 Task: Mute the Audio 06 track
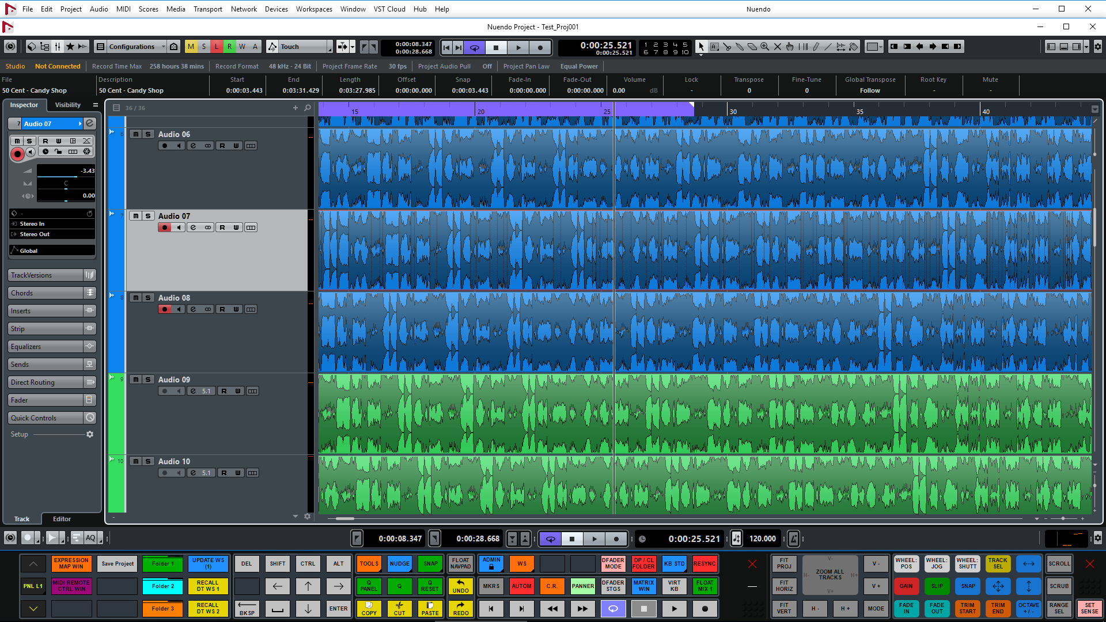pos(135,134)
